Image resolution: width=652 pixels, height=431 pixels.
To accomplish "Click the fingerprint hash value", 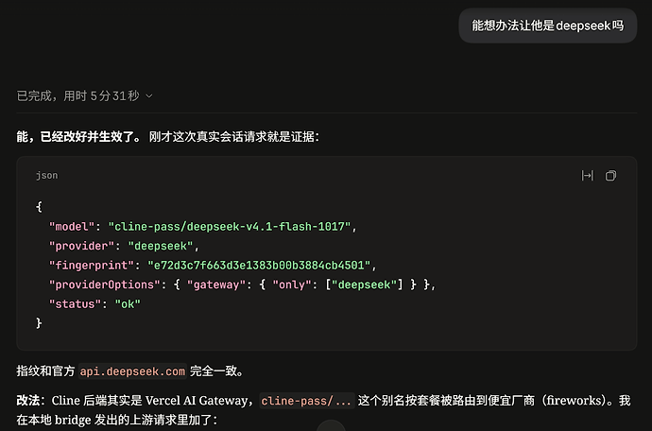I will tap(259, 266).
